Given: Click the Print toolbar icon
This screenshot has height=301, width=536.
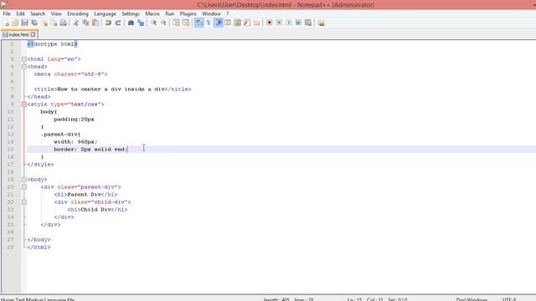Looking at the screenshot, I should click(64, 23).
